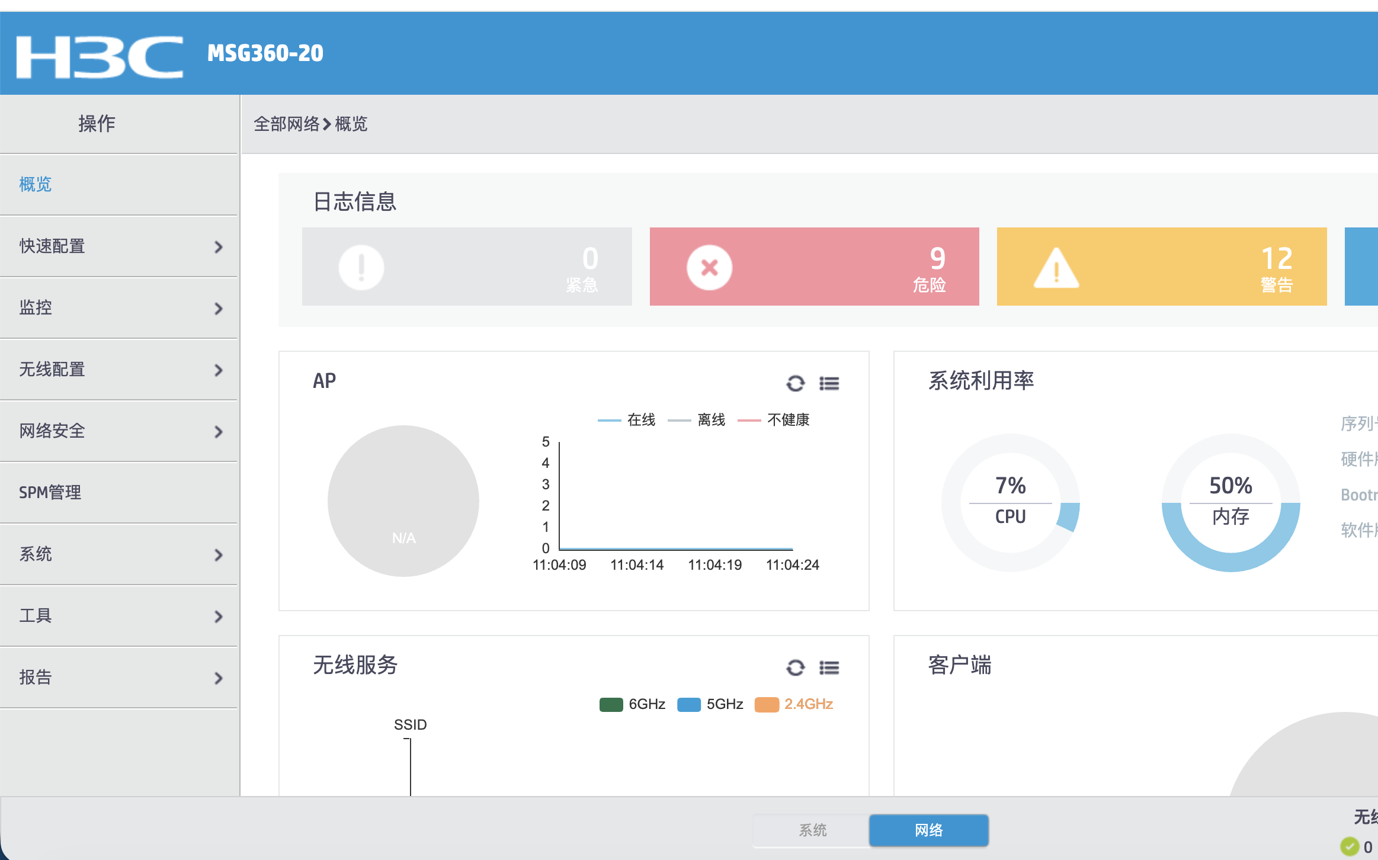Select the 网络 view tab
The width and height of the screenshot is (1378, 860).
(x=928, y=830)
